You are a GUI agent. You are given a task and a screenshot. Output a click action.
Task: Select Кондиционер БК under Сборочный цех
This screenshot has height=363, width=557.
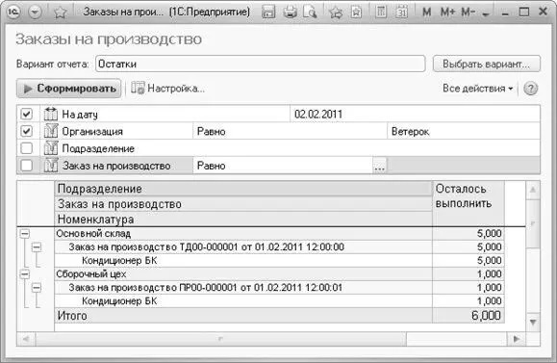[119, 301]
